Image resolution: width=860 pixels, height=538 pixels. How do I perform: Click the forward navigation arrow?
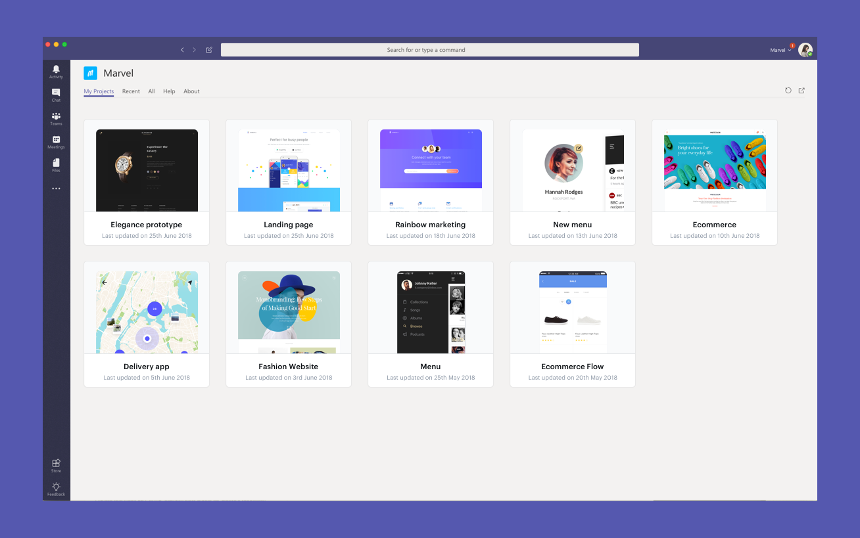click(194, 50)
